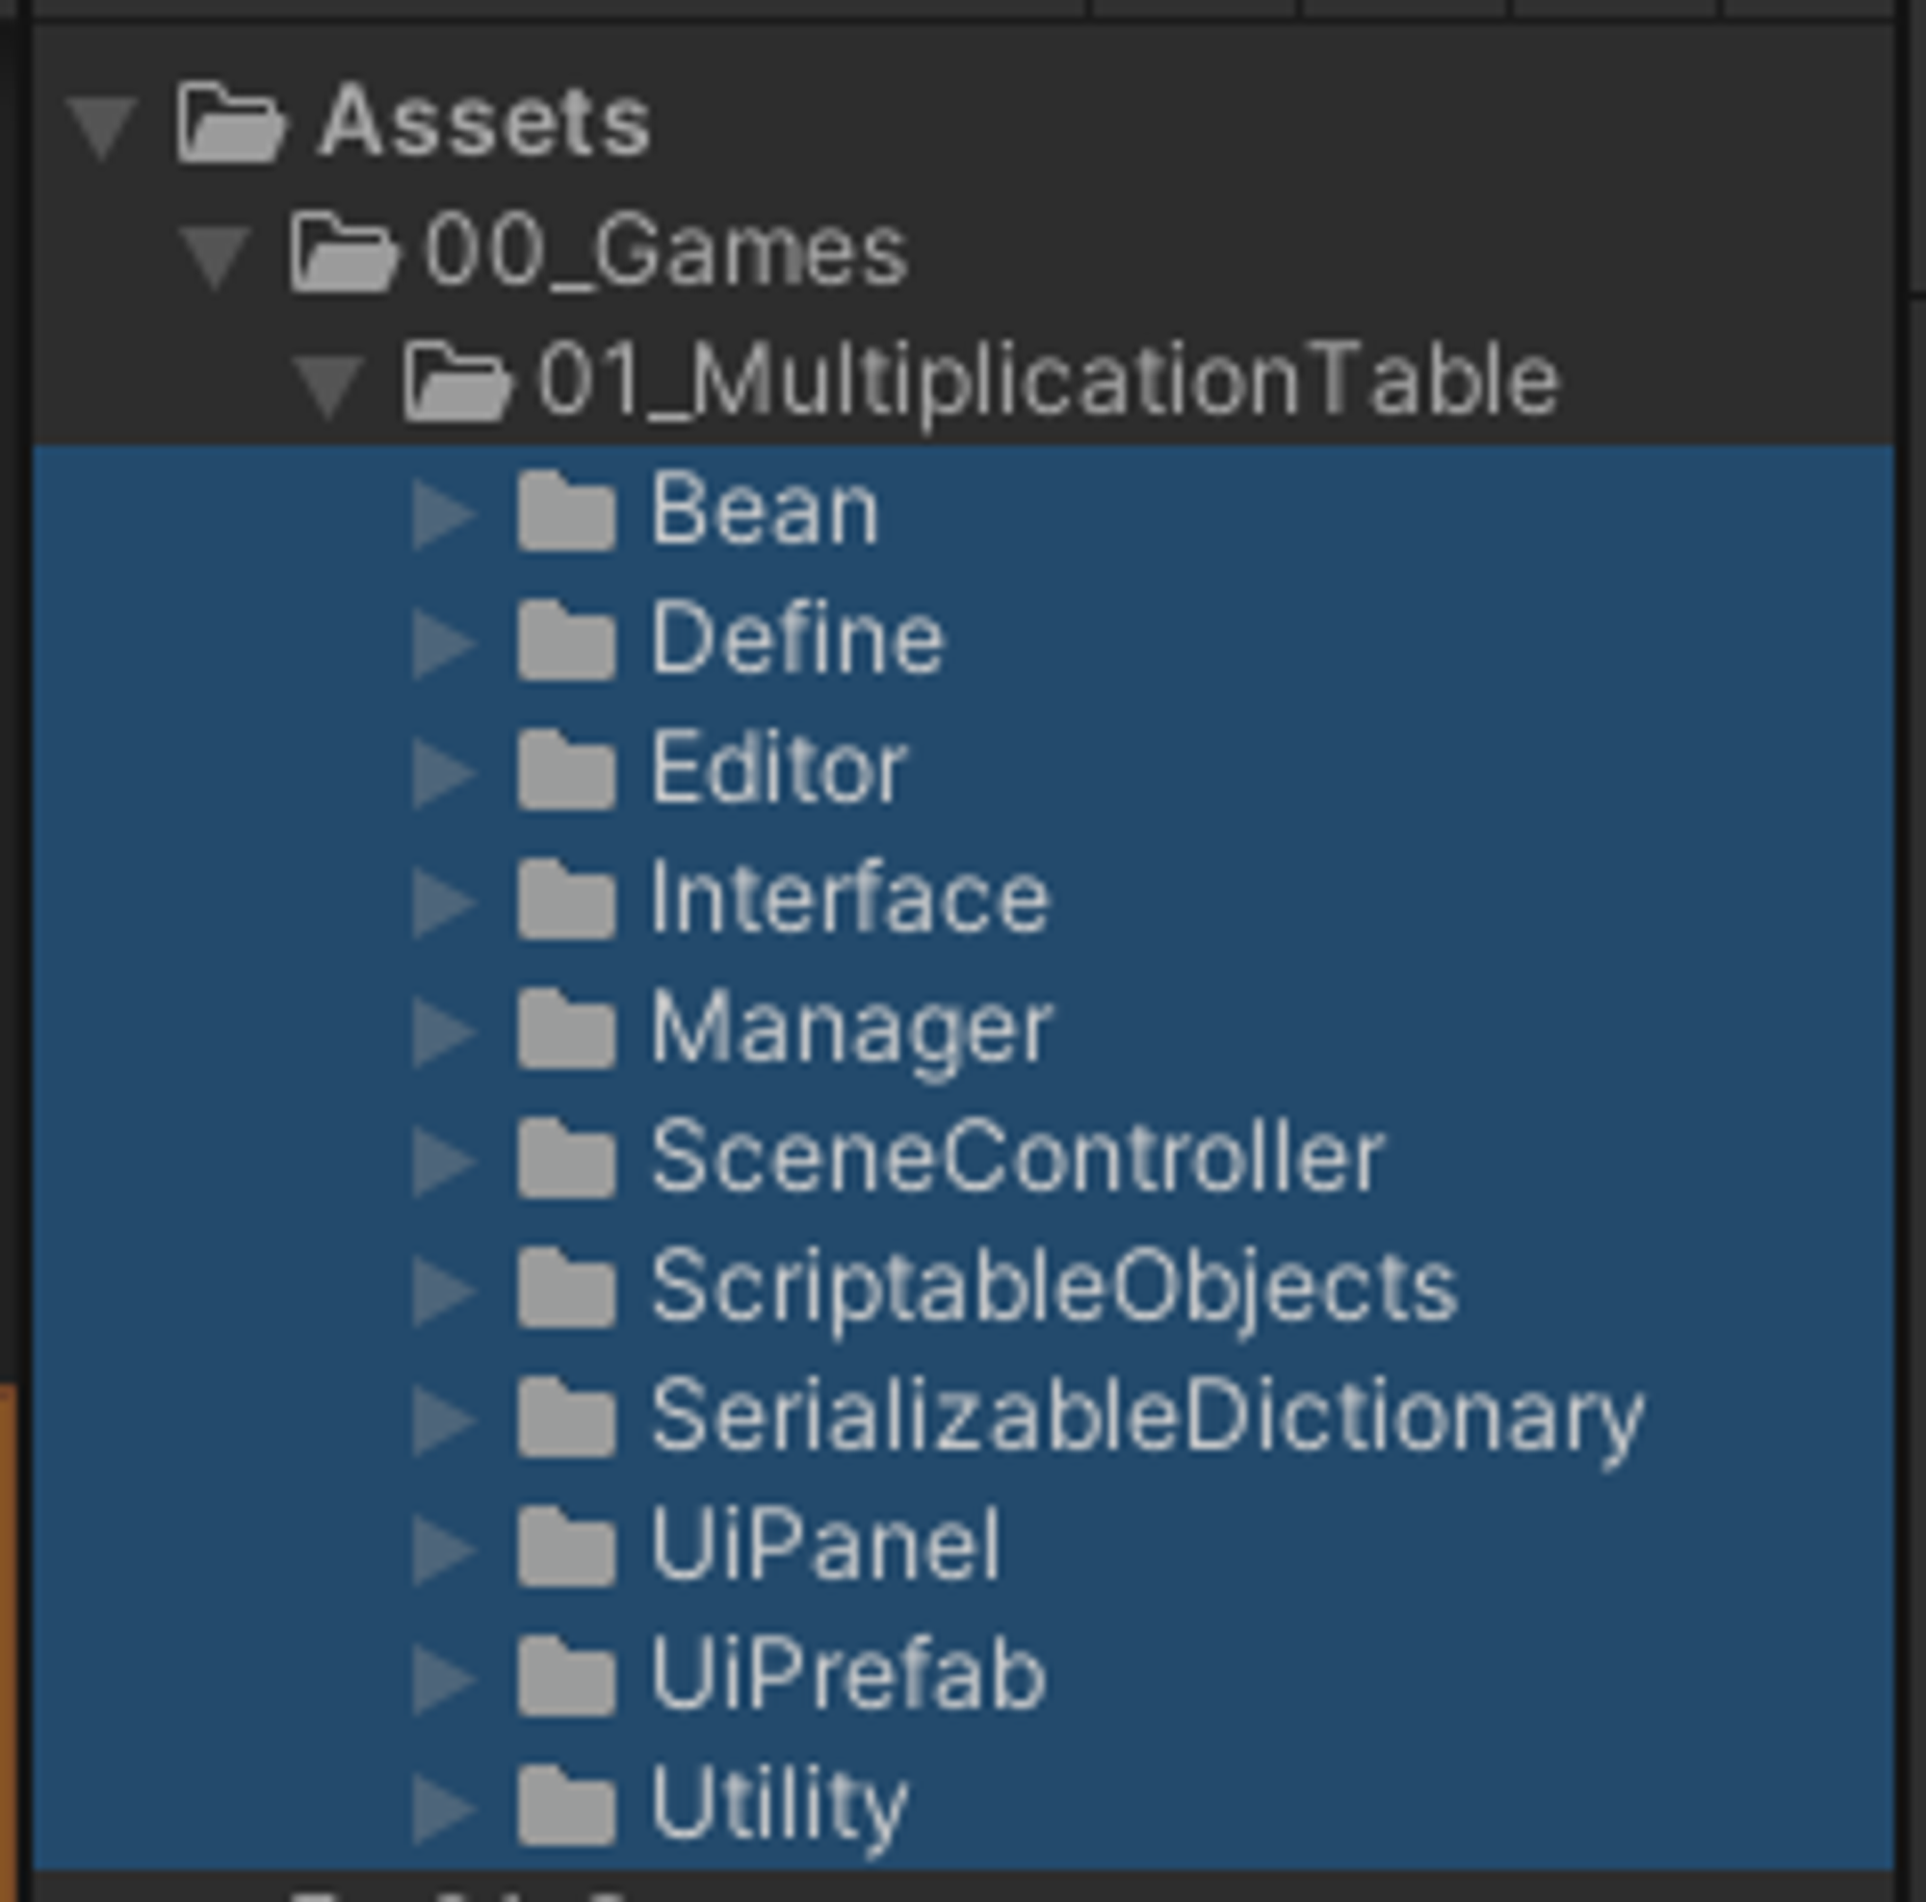
Task: Click the Bean folder icon
Action: [566, 511]
